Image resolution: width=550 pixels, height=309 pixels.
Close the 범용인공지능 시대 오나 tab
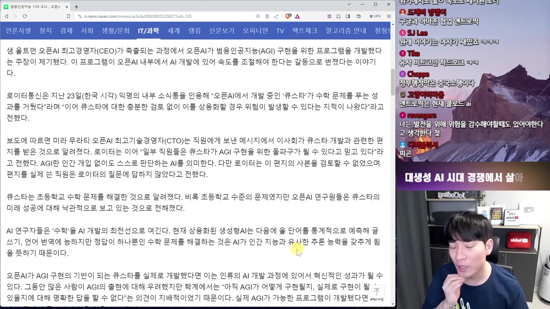(67, 7)
